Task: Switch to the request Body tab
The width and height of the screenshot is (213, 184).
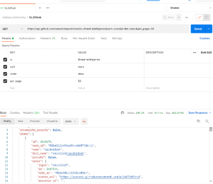Action: point(64,38)
